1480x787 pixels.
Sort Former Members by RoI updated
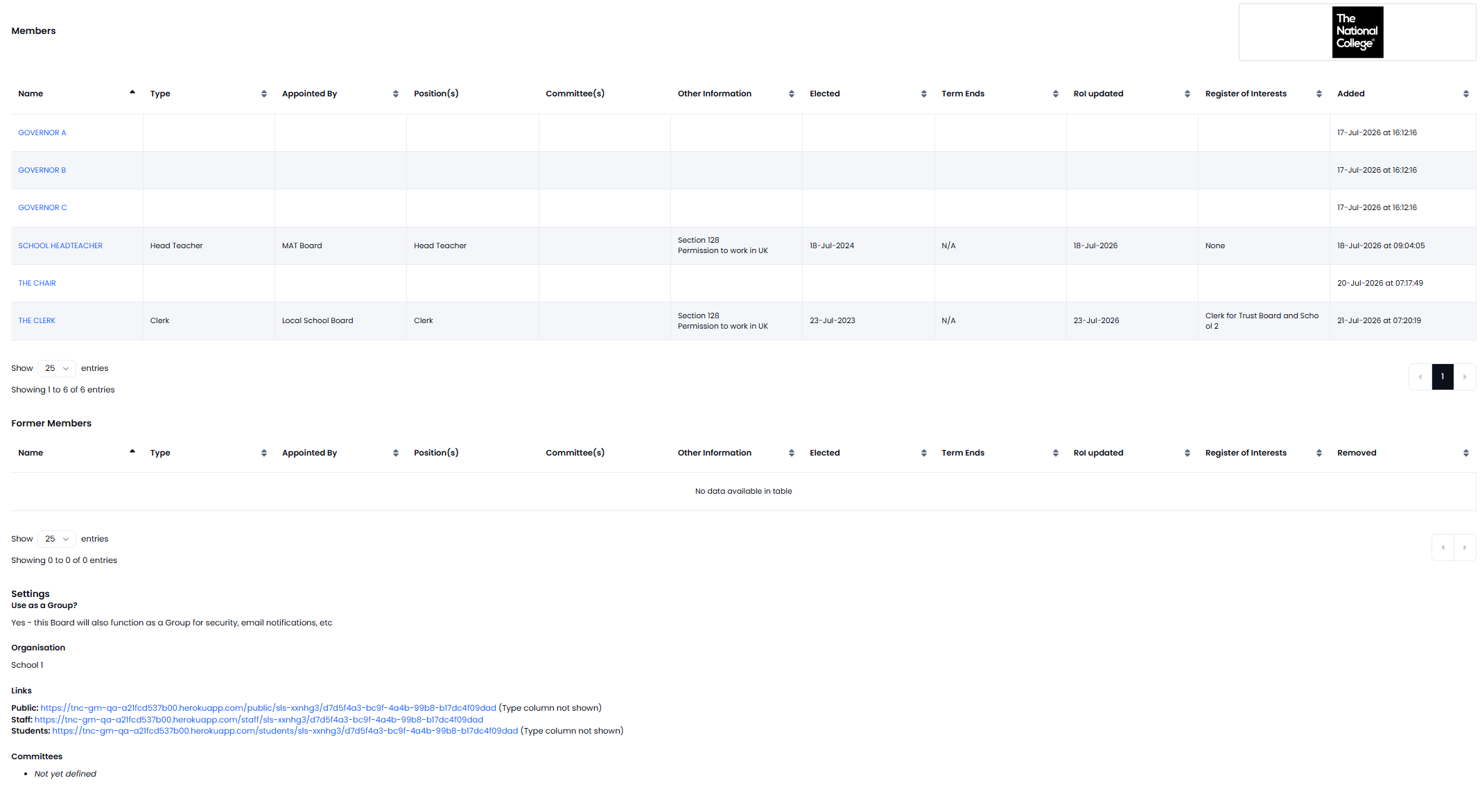click(1131, 453)
